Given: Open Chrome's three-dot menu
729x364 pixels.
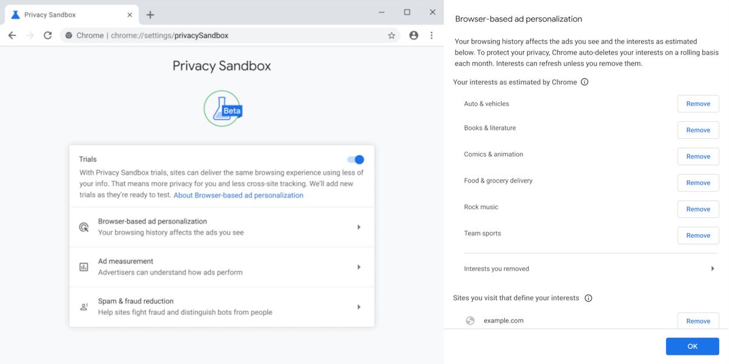Looking at the screenshot, I should (x=432, y=36).
